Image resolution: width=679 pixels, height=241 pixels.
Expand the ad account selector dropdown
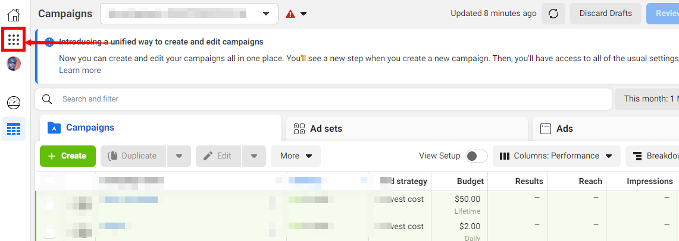266,14
